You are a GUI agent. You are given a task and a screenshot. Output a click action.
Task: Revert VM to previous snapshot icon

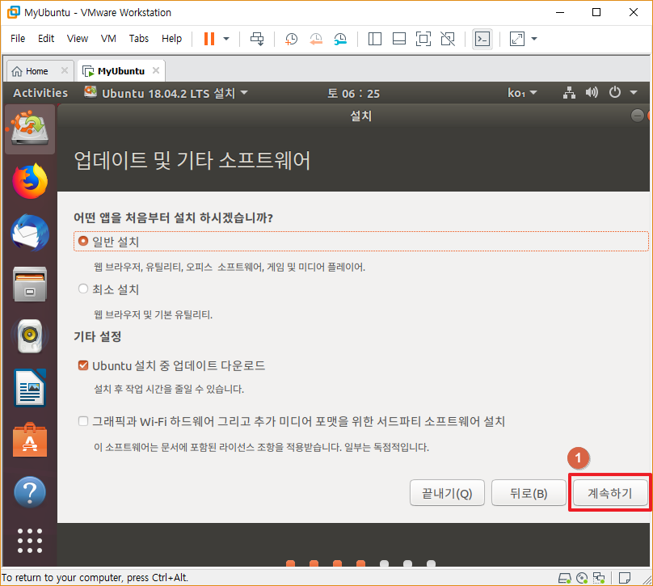pos(316,39)
